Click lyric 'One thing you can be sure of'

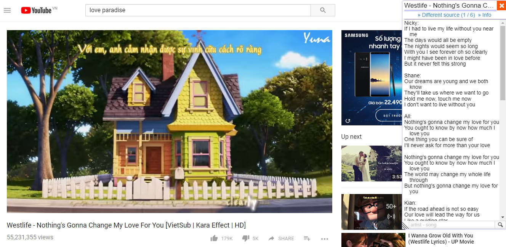tap(439, 139)
